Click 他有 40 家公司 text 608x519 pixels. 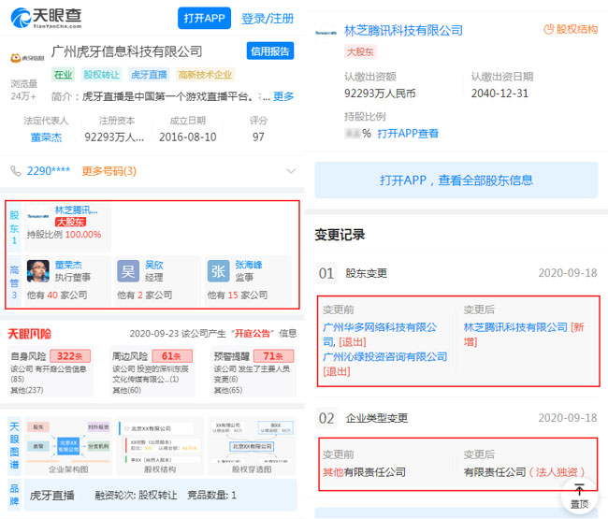[57, 295]
